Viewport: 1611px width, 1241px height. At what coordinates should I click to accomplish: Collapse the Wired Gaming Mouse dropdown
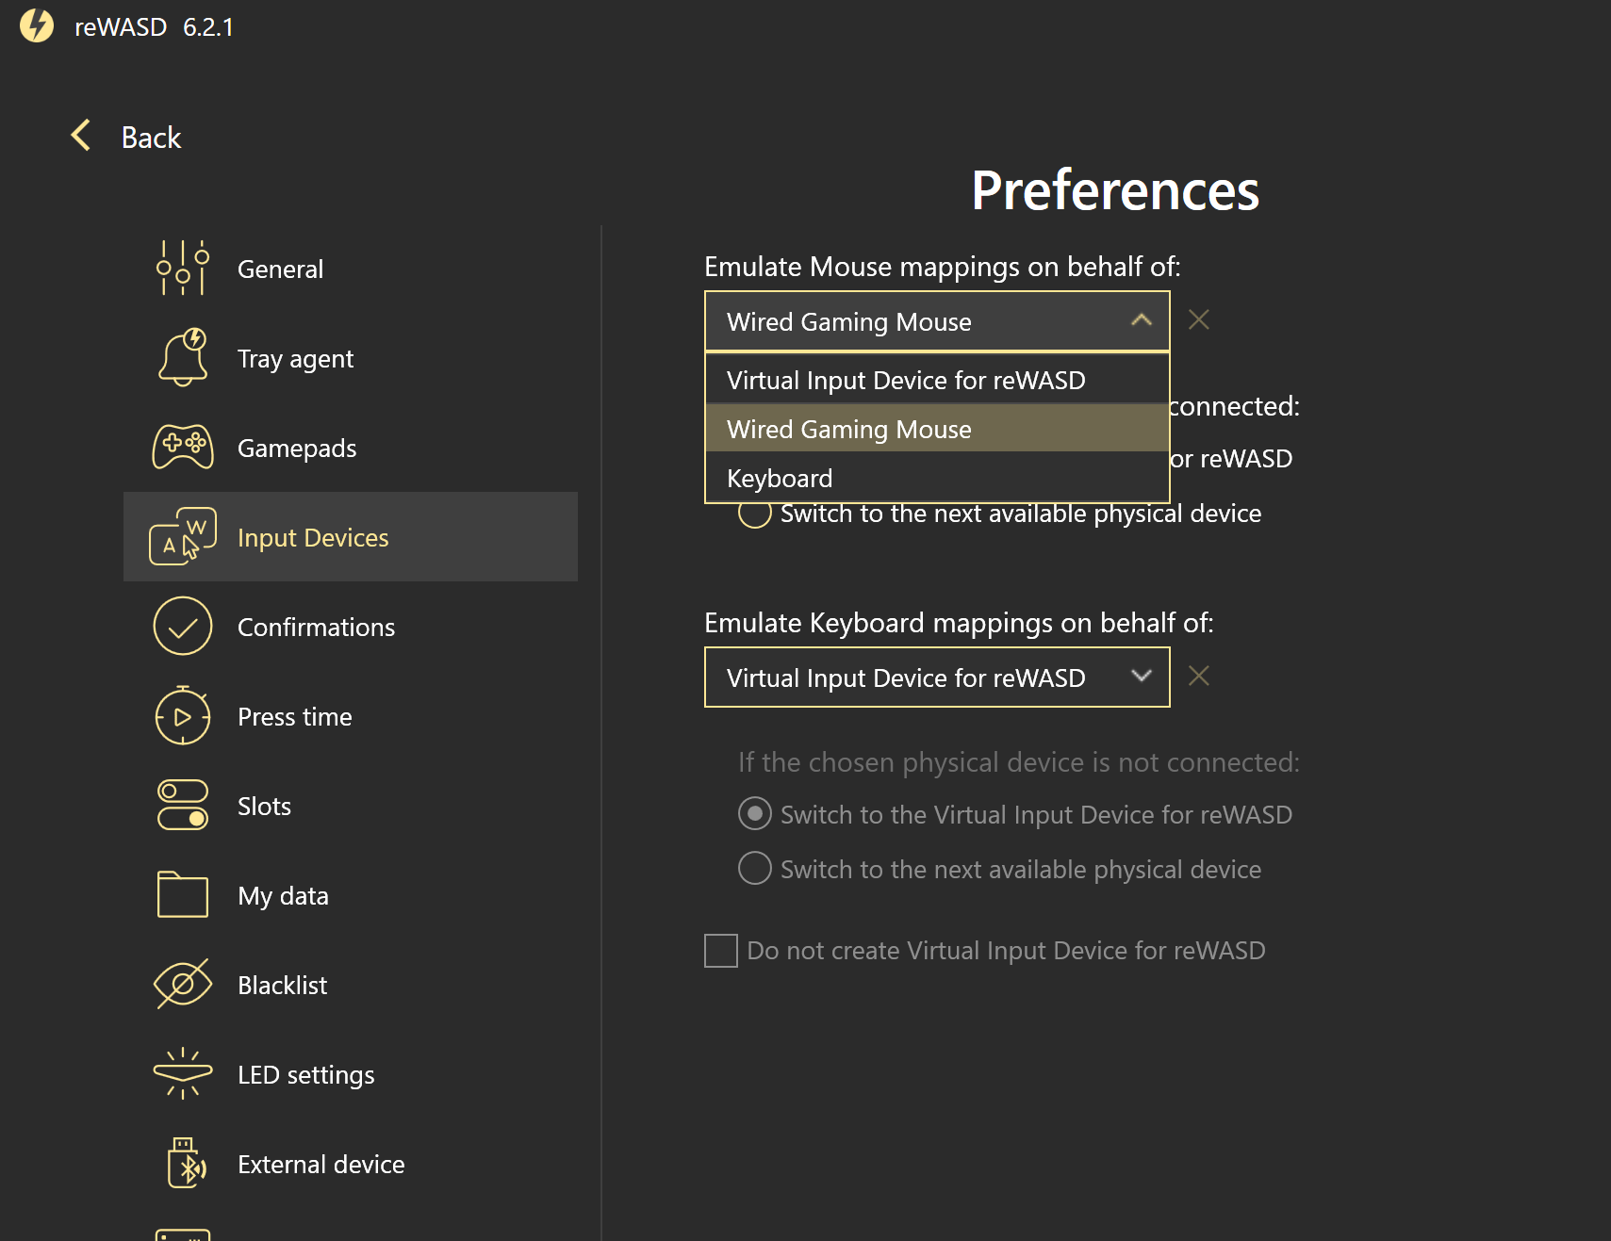(x=1141, y=321)
